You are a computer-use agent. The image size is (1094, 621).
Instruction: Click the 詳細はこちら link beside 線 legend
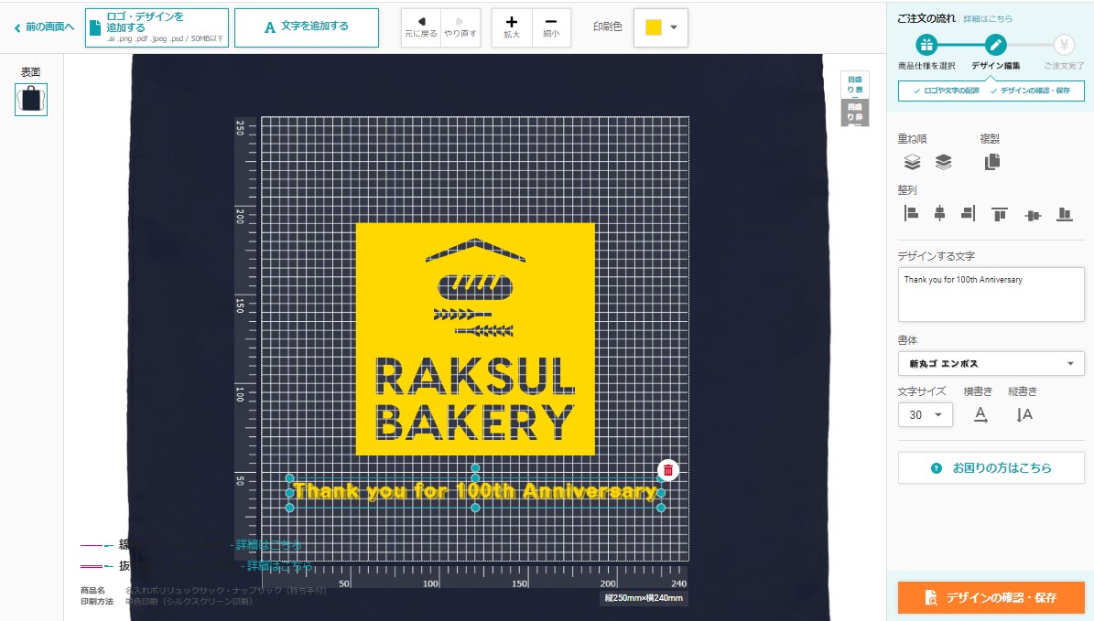click(x=268, y=544)
